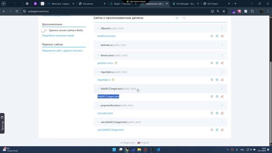Switch to the '4Хостинг' browser tab
The image size is (272, 153).
coord(60,4)
